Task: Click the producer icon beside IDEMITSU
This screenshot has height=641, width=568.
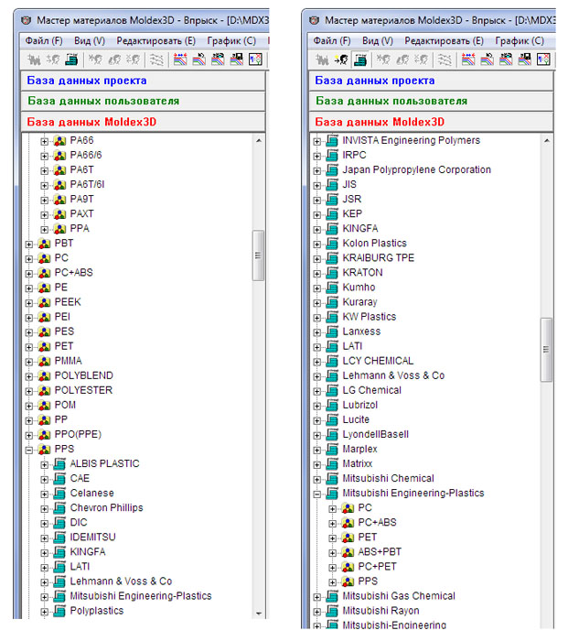Action: (x=59, y=538)
